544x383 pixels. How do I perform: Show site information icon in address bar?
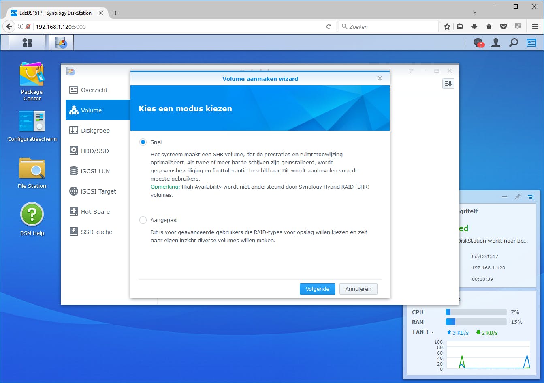21,26
